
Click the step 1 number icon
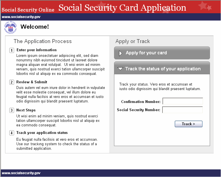[12, 50]
